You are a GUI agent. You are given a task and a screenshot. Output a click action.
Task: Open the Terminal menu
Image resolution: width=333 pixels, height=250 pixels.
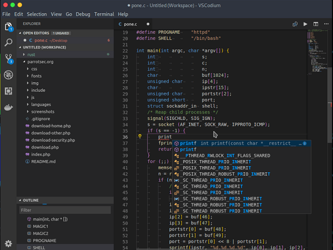pos(105,14)
